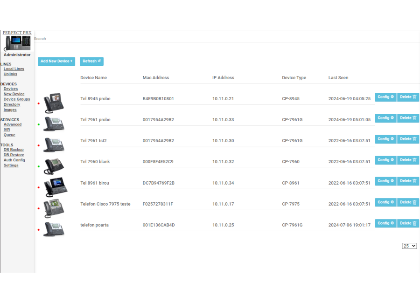Open New Device sidebar link
Screen dimensions: 420x303
pos(14,94)
